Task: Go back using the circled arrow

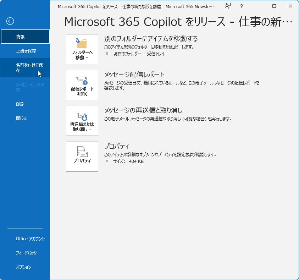Action: click(10, 21)
